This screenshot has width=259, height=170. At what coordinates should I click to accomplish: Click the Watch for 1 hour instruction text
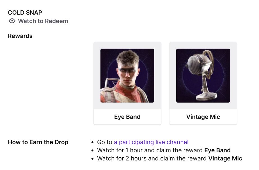pyautogui.click(x=150, y=150)
